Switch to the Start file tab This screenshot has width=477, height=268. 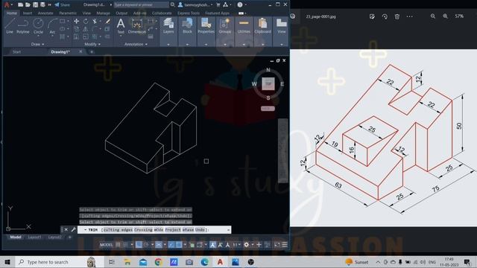click(16, 52)
